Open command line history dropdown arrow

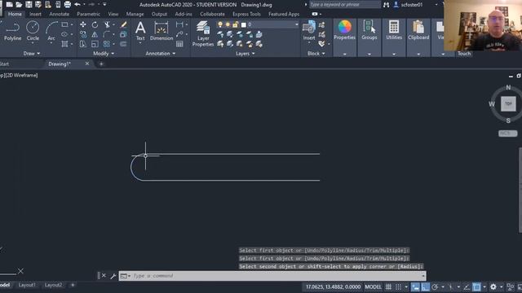coord(422,276)
